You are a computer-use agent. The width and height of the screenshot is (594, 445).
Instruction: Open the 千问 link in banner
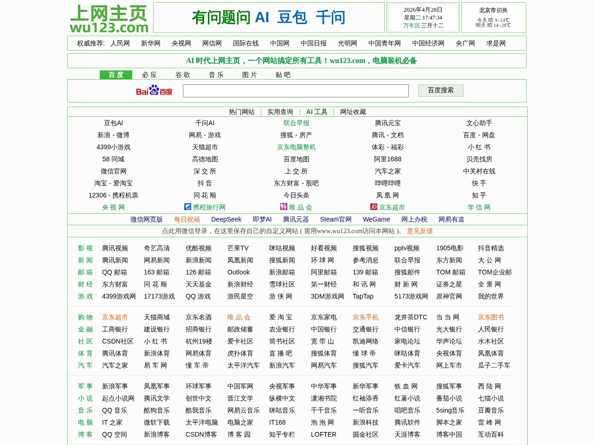click(330, 18)
